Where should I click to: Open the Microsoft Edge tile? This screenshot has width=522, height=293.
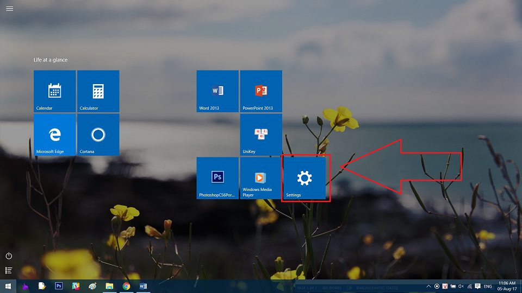[x=54, y=135]
